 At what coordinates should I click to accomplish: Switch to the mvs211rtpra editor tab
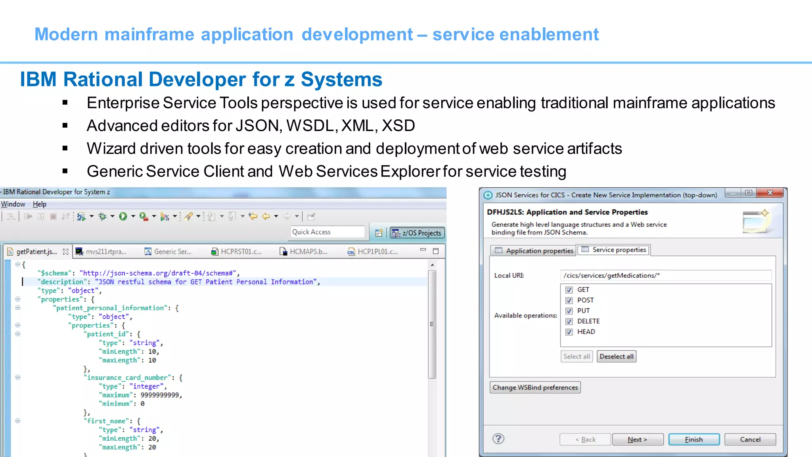[101, 252]
